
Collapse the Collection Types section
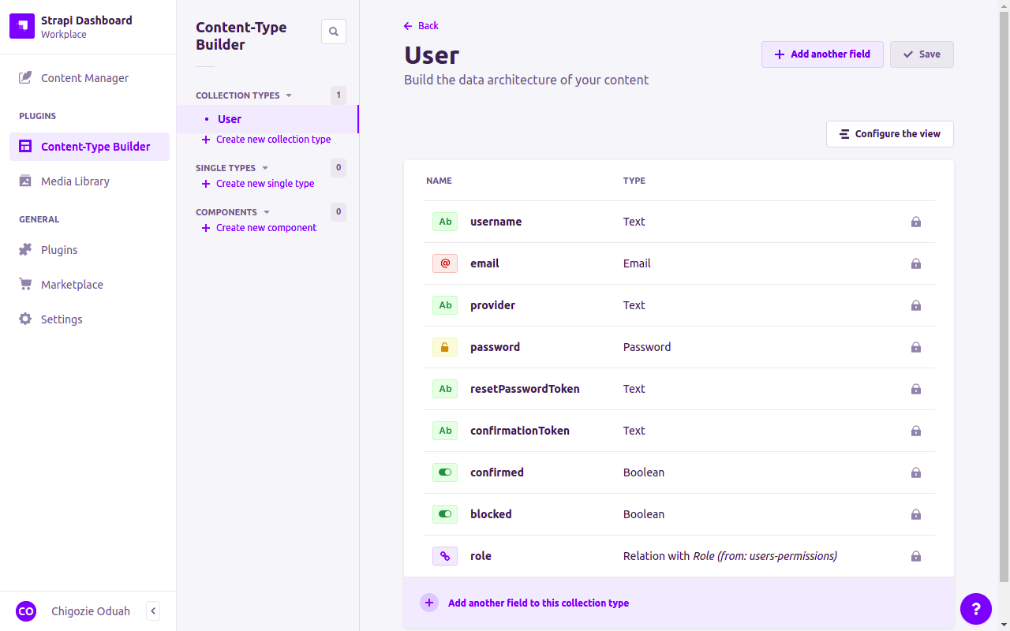[289, 95]
